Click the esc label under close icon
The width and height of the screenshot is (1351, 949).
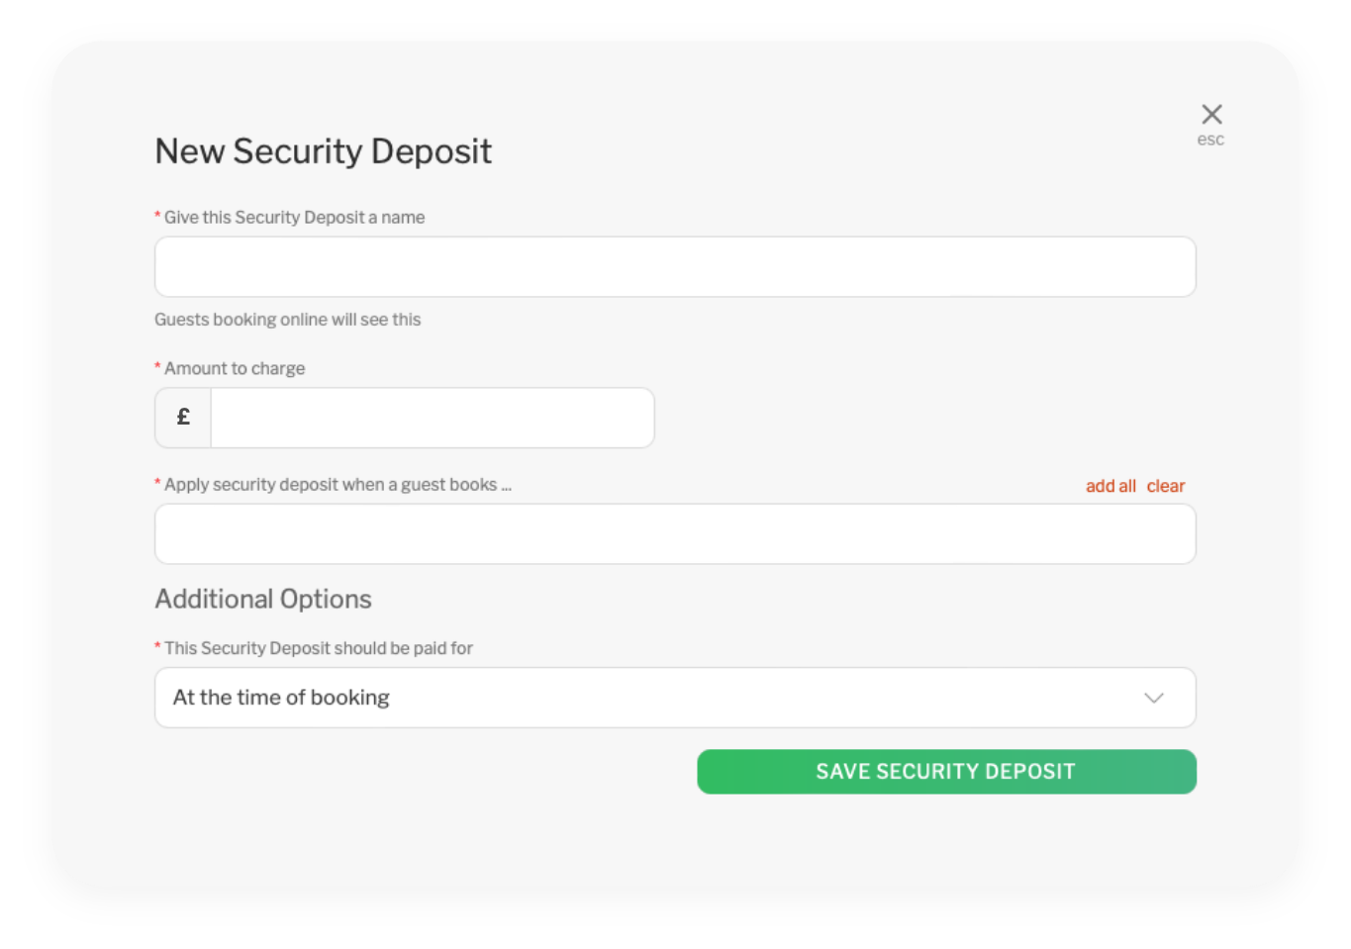point(1210,140)
